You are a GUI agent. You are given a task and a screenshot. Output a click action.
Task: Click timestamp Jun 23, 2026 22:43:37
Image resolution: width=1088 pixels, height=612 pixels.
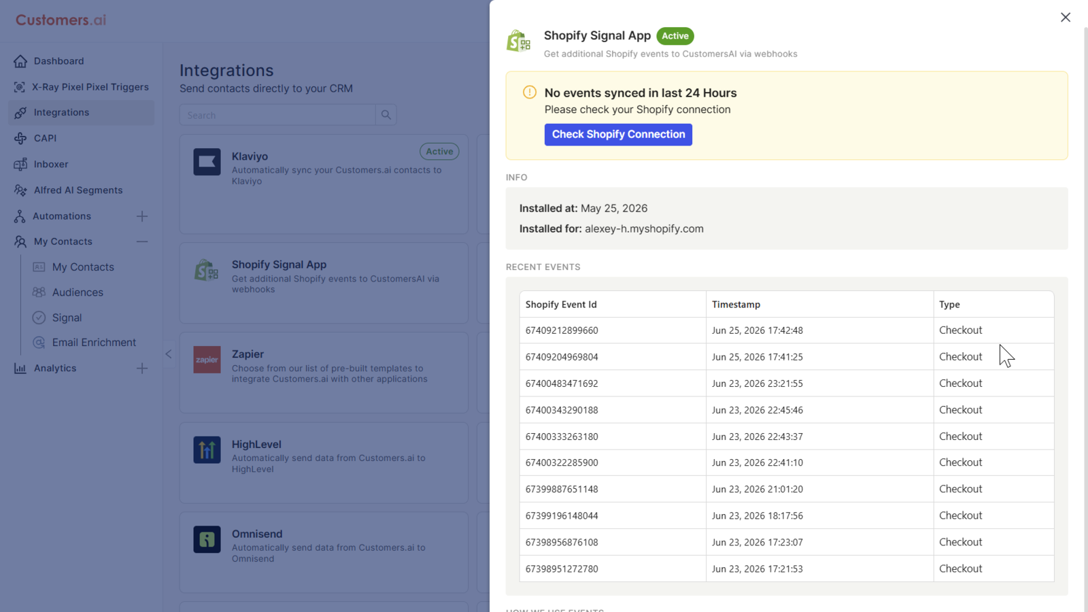click(758, 437)
